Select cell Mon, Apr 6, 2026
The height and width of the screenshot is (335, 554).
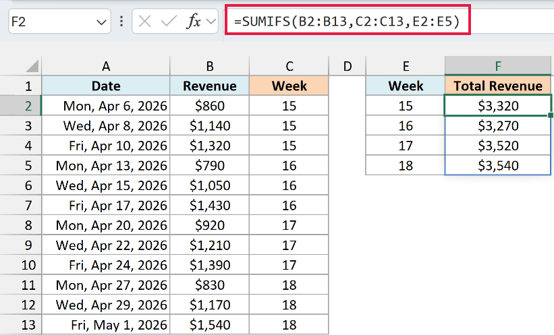pos(106,106)
